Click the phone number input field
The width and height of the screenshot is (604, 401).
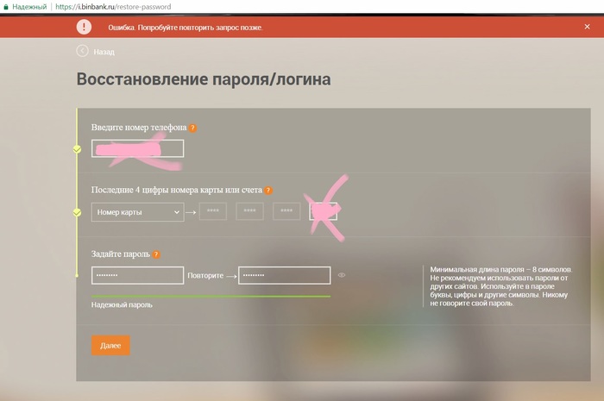coord(137,148)
